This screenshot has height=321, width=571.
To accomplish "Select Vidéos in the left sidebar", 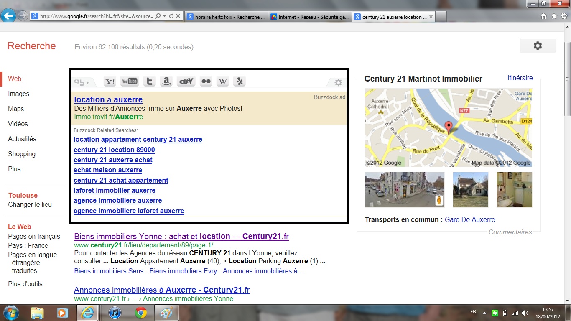I will (x=18, y=124).
